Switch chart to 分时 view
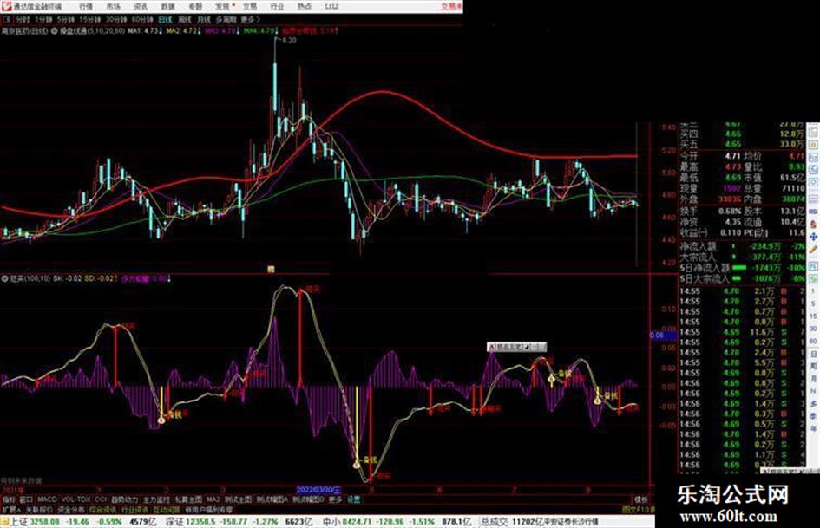Image resolution: width=820 pixels, height=528 pixels. tap(23, 20)
